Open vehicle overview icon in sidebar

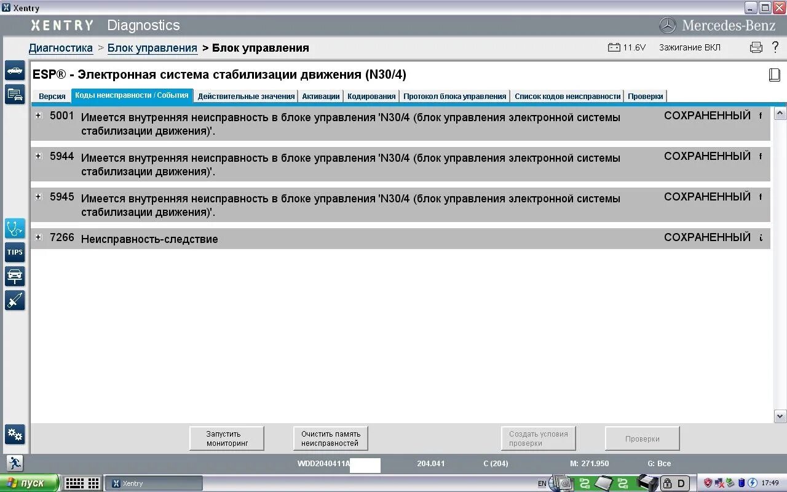(x=15, y=71)
